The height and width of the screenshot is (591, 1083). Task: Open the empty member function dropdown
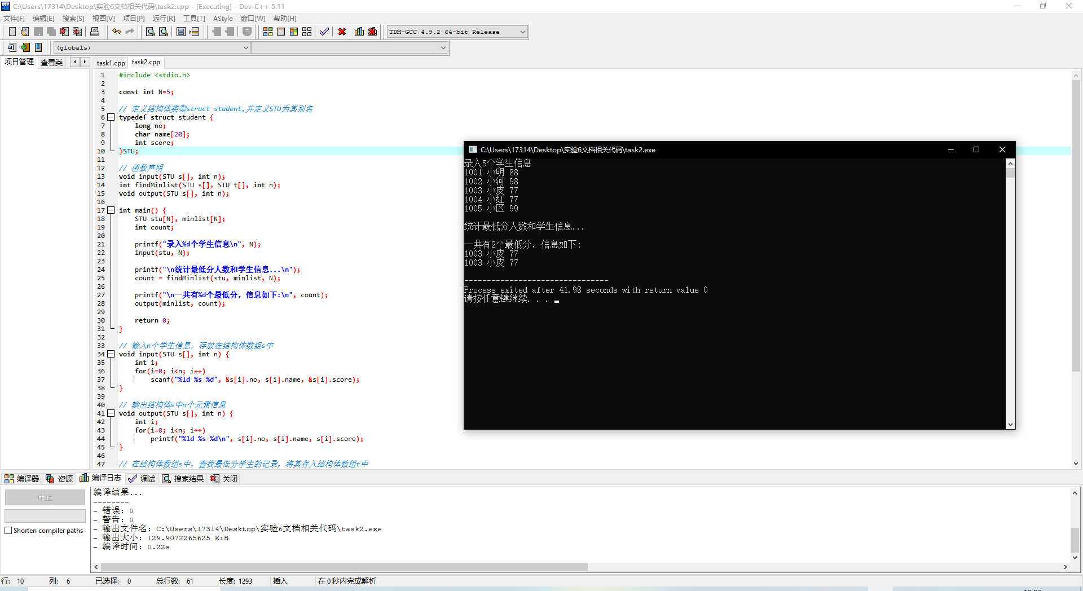[350, 48]
